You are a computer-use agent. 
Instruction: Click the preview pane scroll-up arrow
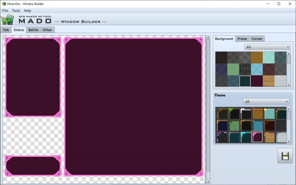pos(208,37)
